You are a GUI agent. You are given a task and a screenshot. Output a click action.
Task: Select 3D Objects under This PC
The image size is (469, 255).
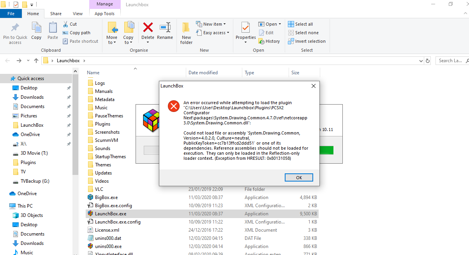point(32,215)
